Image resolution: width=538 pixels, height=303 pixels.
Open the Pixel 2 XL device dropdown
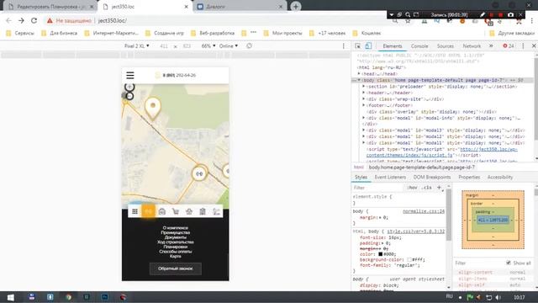pyautogui.click(x=136, y=45)
